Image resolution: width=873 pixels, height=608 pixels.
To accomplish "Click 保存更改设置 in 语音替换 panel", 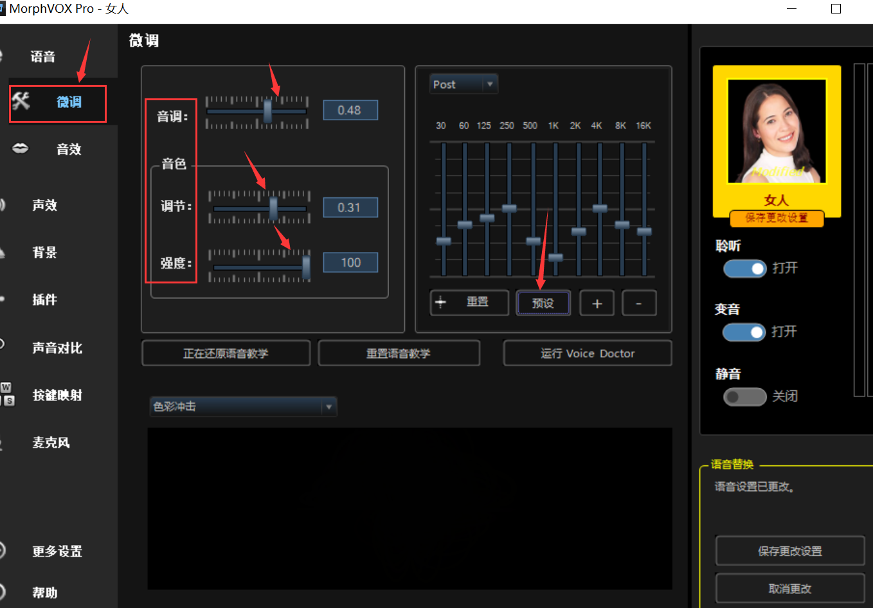I will [x=790, y=551].
